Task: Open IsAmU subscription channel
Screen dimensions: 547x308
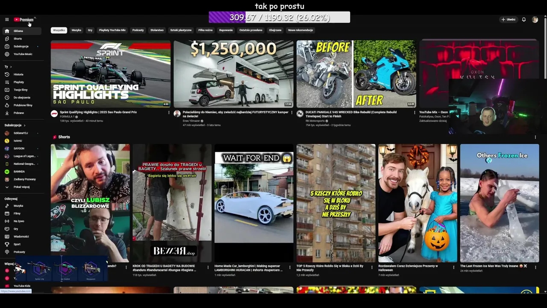Action: [21, 141]
